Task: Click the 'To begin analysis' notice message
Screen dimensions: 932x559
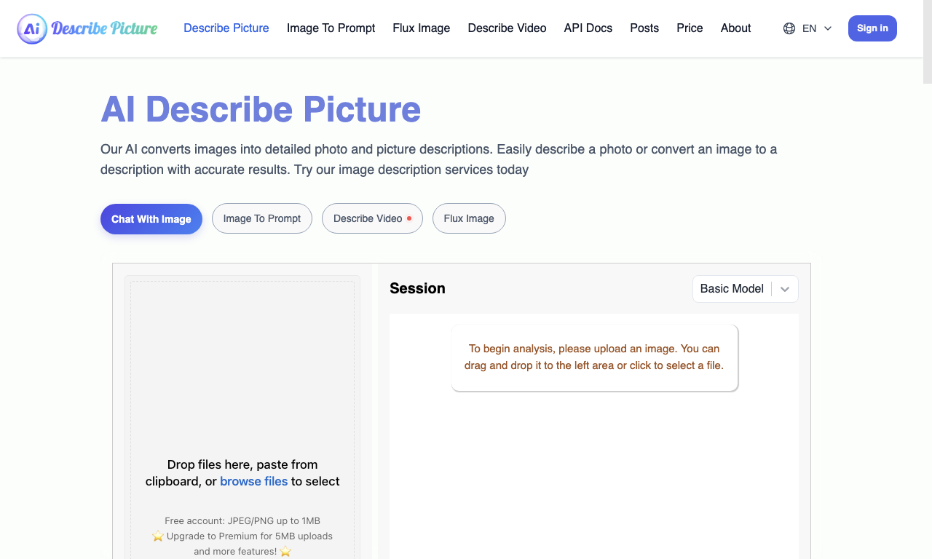Action: [x=594, y=357]
